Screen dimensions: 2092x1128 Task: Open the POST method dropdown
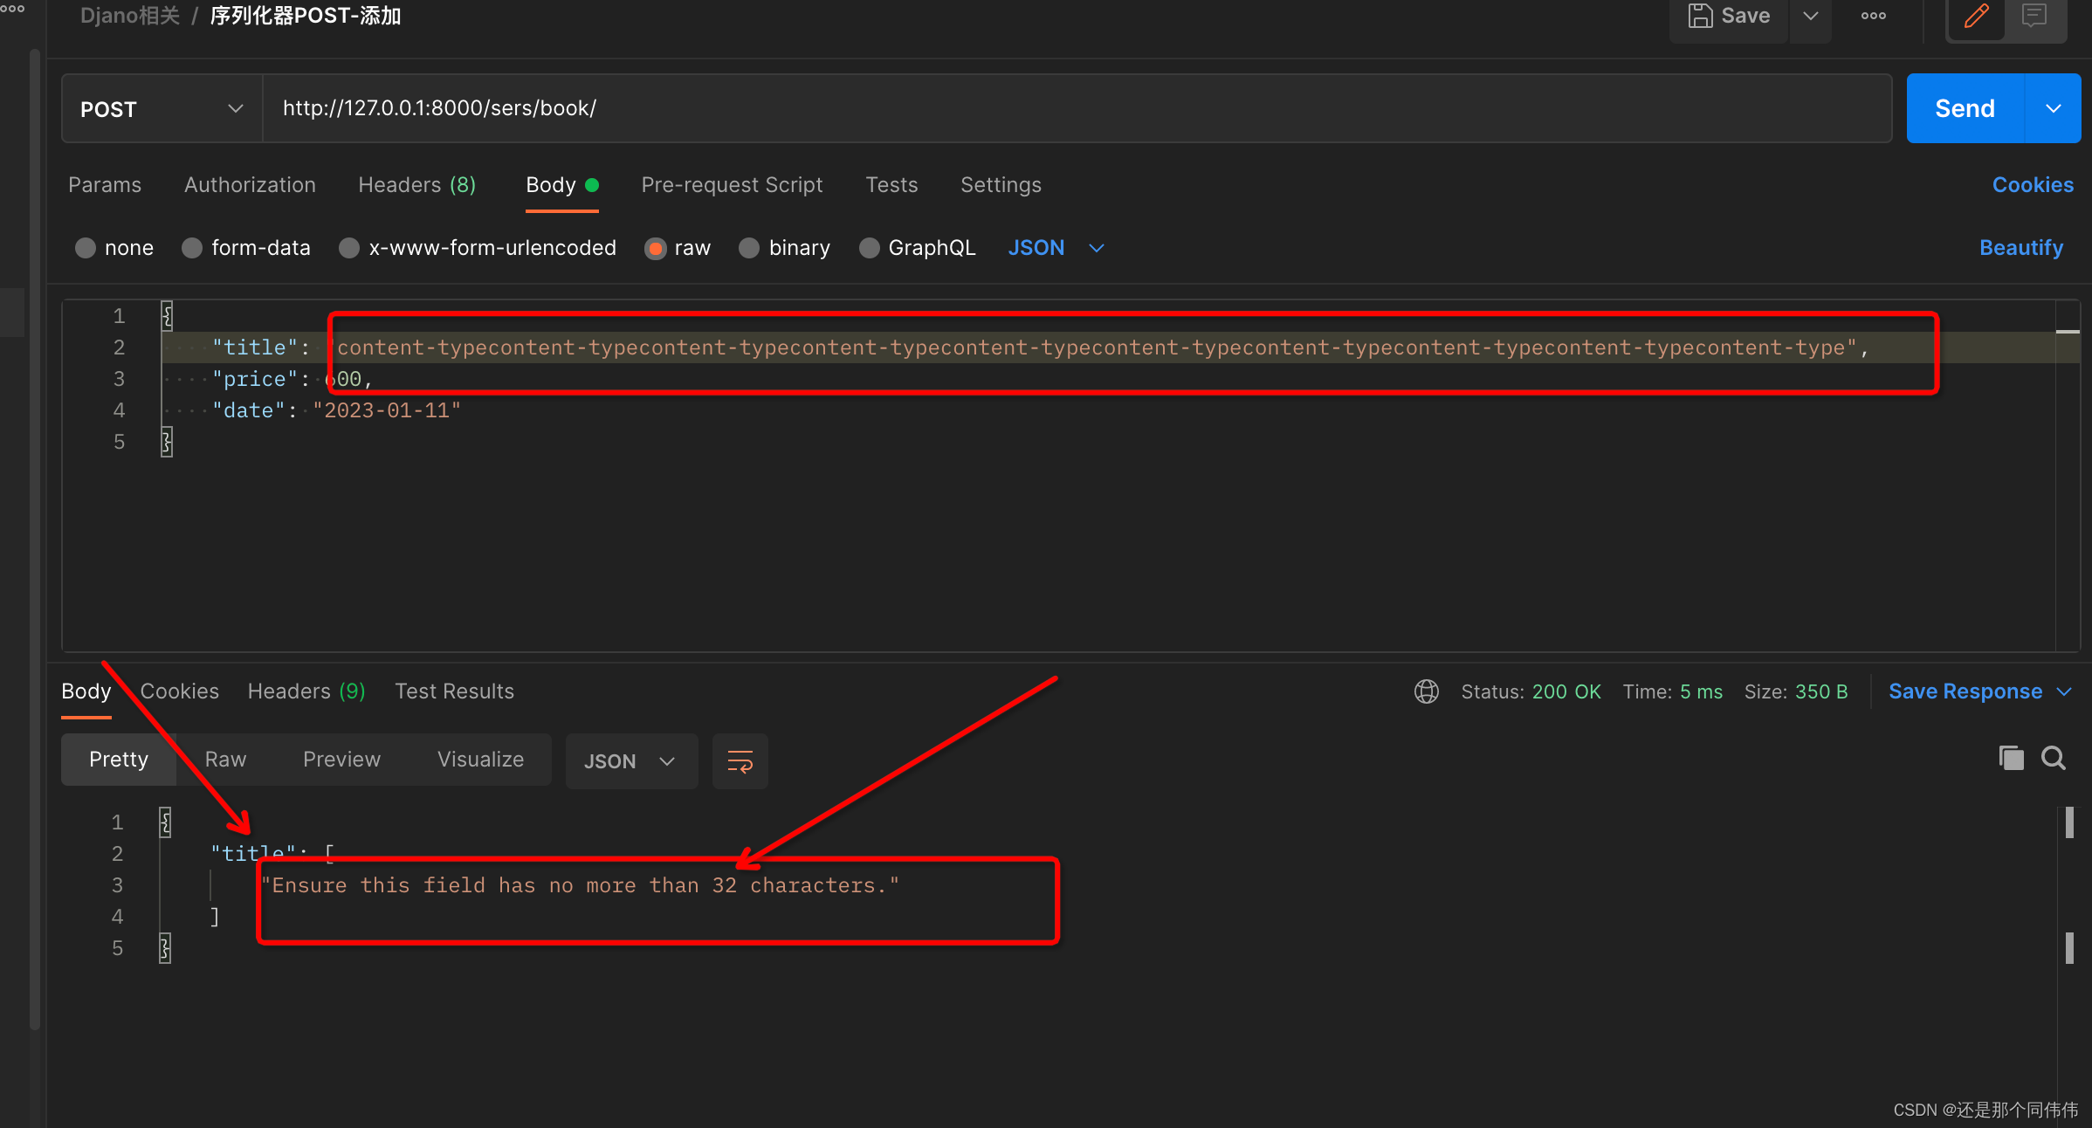click(162, 109)
